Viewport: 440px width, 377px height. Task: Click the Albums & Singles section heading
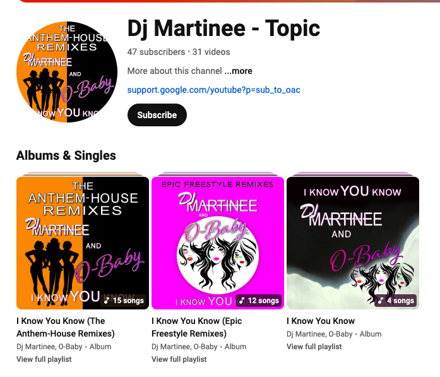coord(66,155)
